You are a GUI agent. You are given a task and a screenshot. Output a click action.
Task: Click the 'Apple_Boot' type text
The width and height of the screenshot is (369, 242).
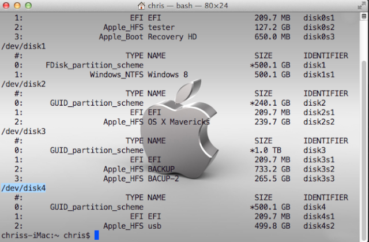click(x=121, y=37)
